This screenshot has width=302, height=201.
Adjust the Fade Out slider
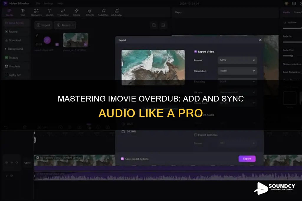pyautogui.click(x=292, y=56)
